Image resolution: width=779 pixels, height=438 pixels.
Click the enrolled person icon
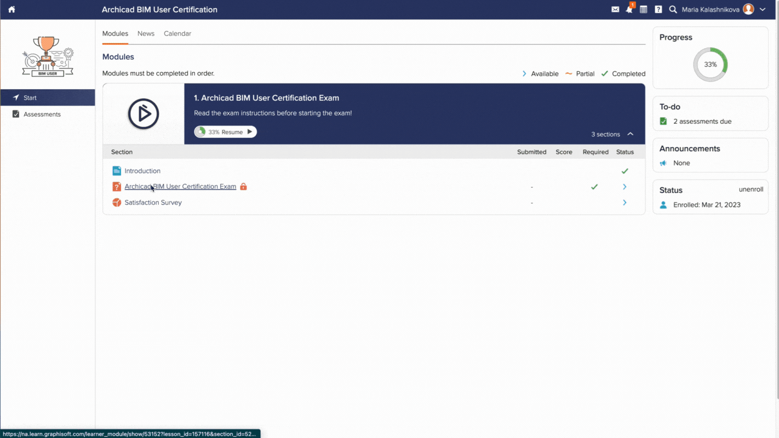pos(663,205)
